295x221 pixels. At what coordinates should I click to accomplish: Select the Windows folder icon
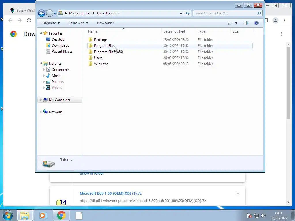pos(90,64)
